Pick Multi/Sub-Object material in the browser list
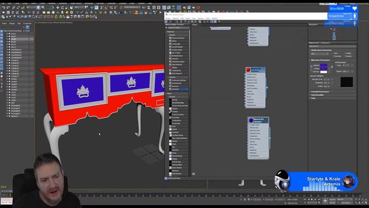369x208 pixels. tap(178, 62)
